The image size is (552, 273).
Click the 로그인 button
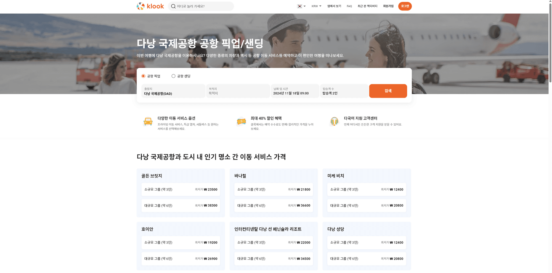(405, 6)
